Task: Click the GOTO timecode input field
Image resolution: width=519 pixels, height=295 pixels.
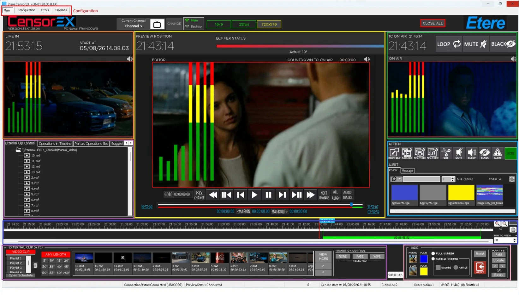Action: coord(182,195)
